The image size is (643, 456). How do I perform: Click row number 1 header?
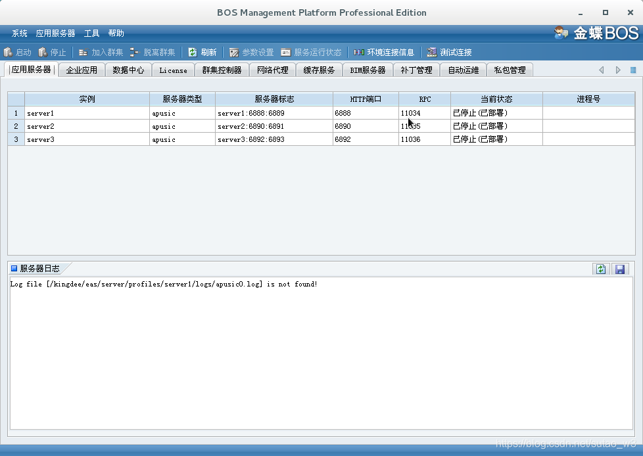click(16, 113)
